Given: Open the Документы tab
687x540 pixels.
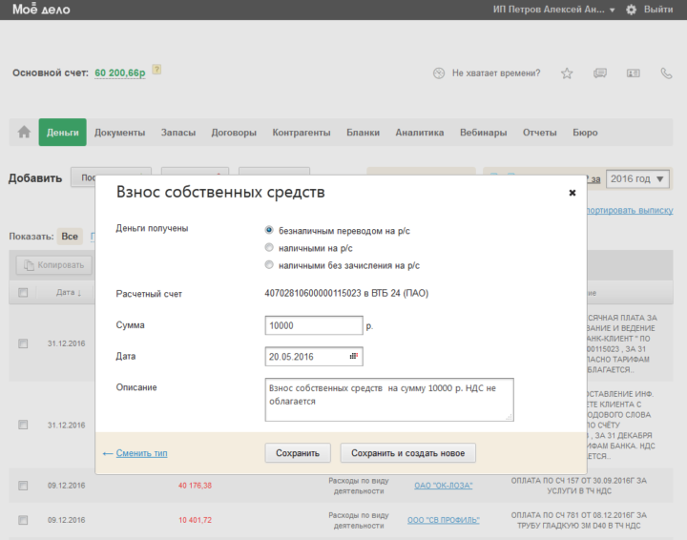Looking at the screenshot, I should point(119,133).
